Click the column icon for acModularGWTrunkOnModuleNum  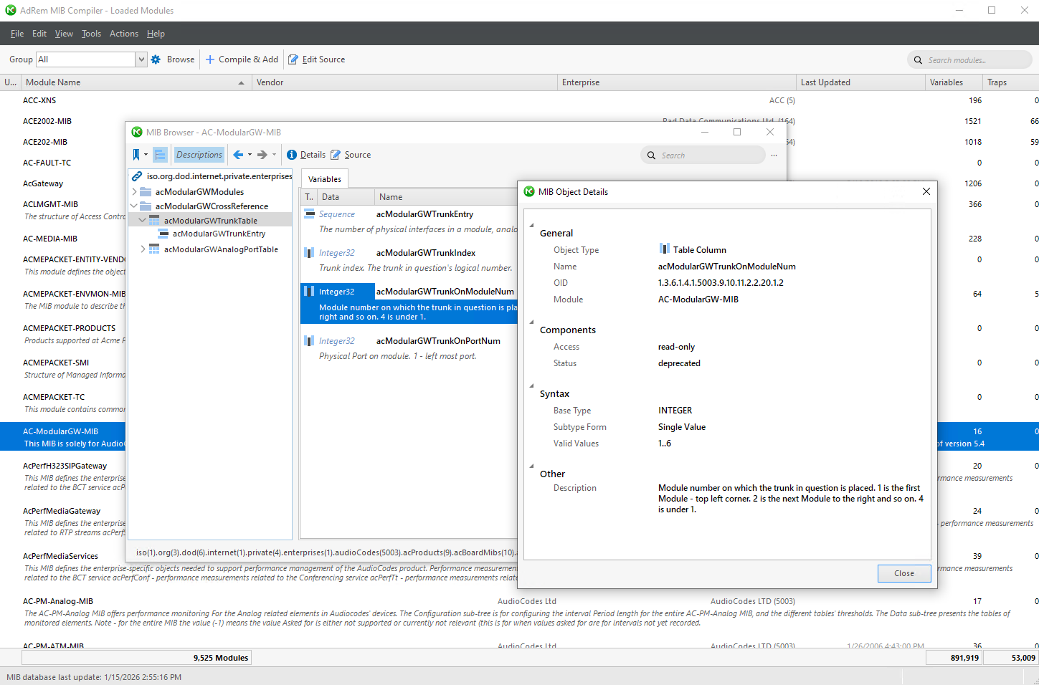click(309, 291)
